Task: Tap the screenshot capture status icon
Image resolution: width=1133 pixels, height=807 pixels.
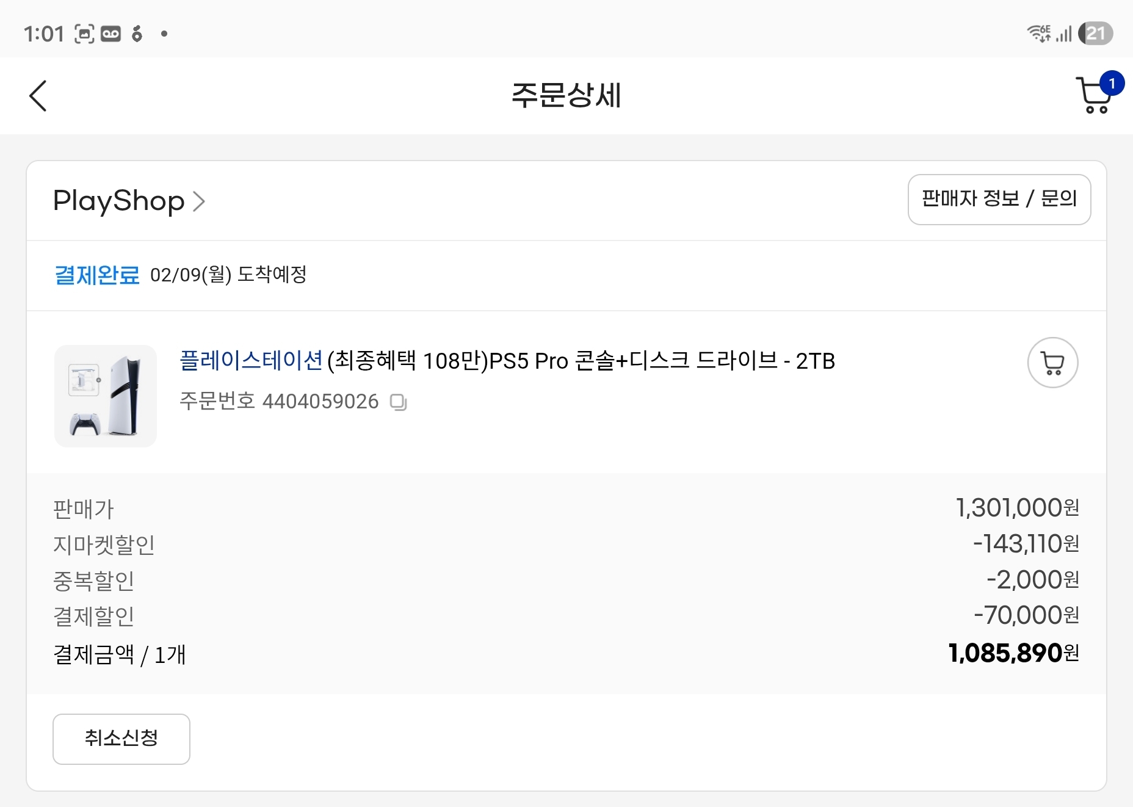Action: [x=84, y=34]
